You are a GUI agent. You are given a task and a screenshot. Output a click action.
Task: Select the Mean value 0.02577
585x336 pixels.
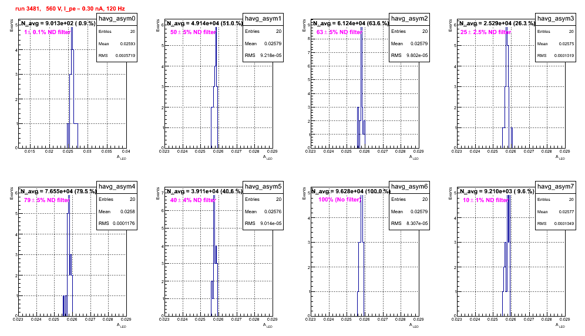pyautogui.click(x=566, y=211)
